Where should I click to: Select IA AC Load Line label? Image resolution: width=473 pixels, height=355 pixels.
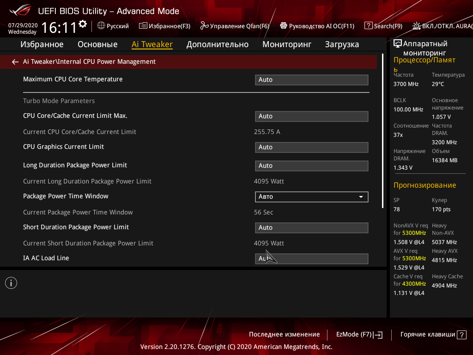[x=46, y=258]
